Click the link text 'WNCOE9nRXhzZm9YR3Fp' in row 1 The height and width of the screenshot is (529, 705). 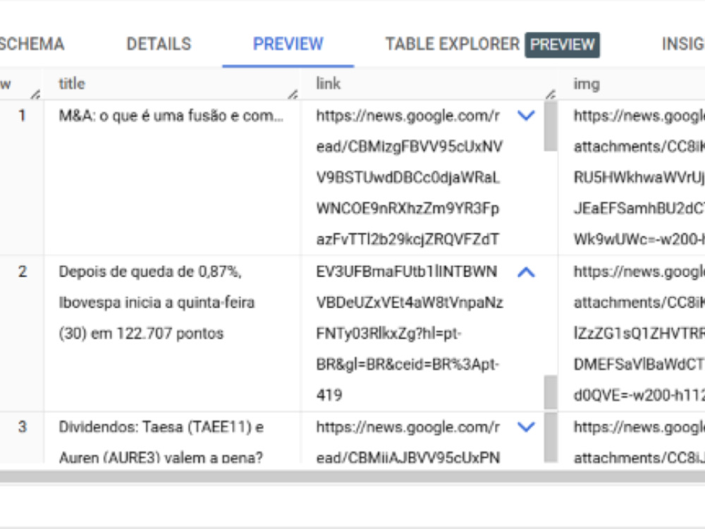(x=407, y=209)
